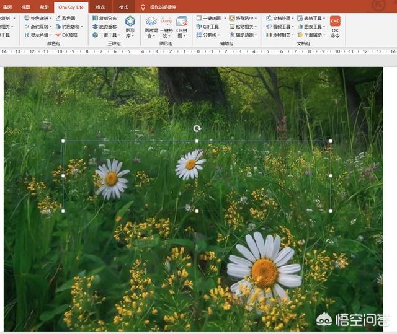Open the 帮助 ribbon tab

(44, 7)
